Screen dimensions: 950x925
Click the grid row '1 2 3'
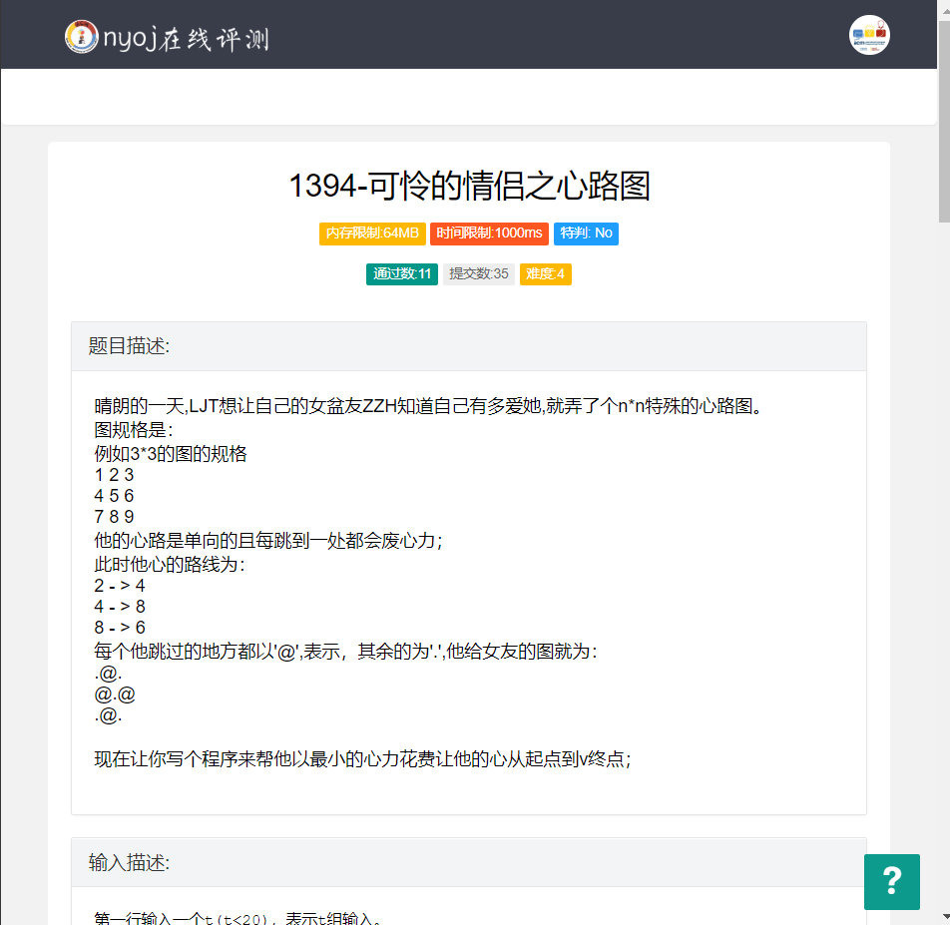tap(114, 475)
